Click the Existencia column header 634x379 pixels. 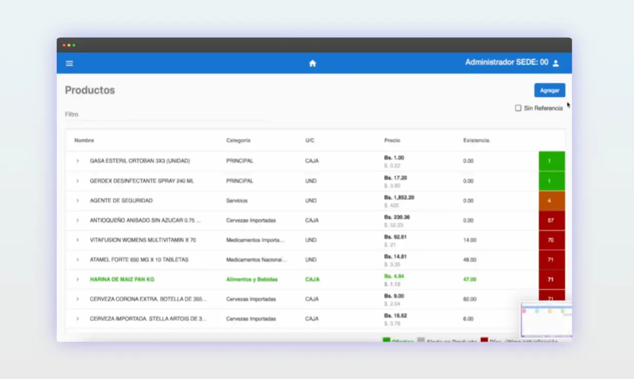click(477, 140)
